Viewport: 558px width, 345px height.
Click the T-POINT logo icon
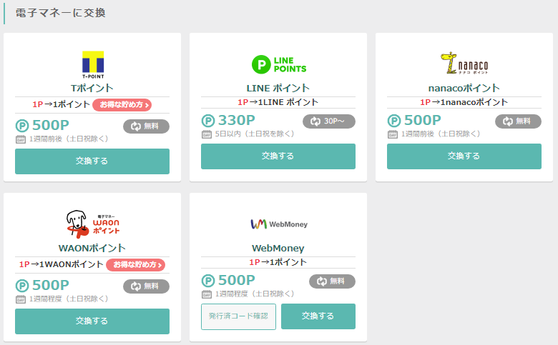click(92, 65)
